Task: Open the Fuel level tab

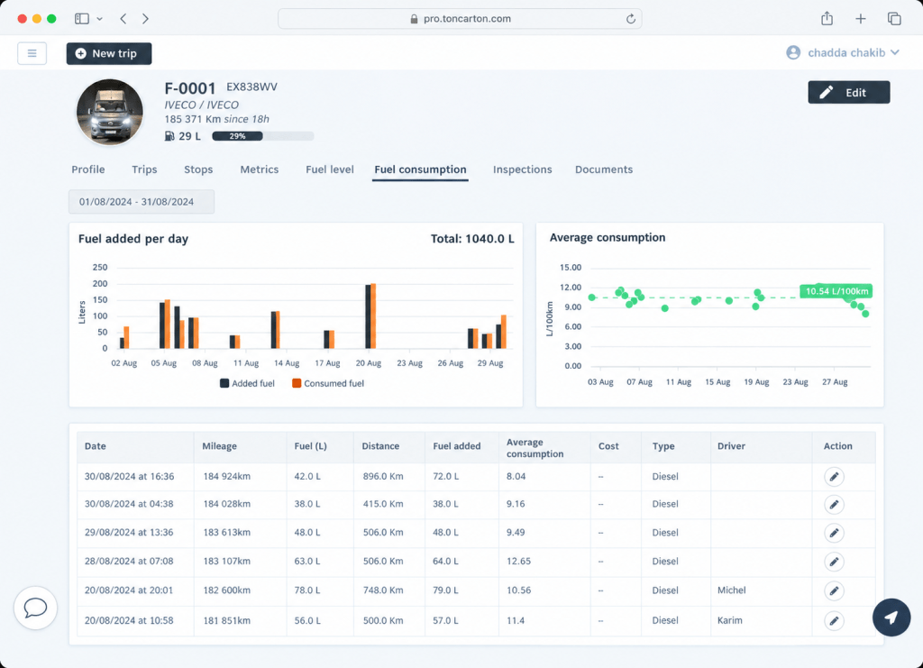Action: [330, 169]
